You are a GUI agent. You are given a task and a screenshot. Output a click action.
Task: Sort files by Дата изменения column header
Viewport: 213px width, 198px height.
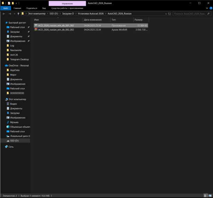93,20
